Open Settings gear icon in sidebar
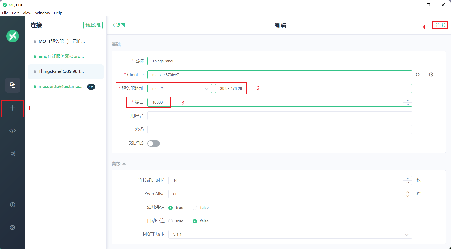Image resolution: width=451 pixels, height=249 pixels. [13, 228]
